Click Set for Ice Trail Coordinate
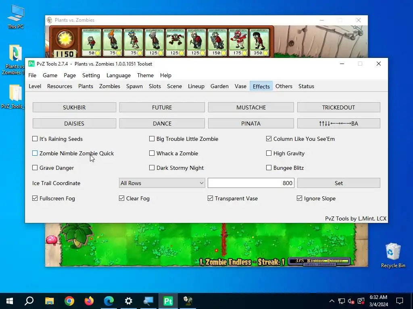 click(339, 183)
